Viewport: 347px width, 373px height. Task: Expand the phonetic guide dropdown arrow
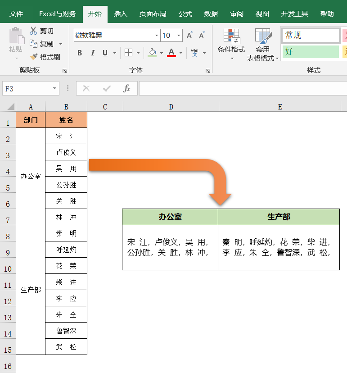(204, 53)
